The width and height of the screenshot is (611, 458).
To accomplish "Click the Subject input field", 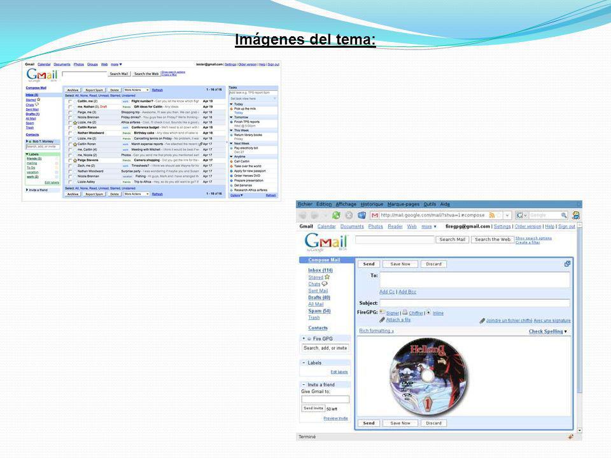I will [475, 303].
